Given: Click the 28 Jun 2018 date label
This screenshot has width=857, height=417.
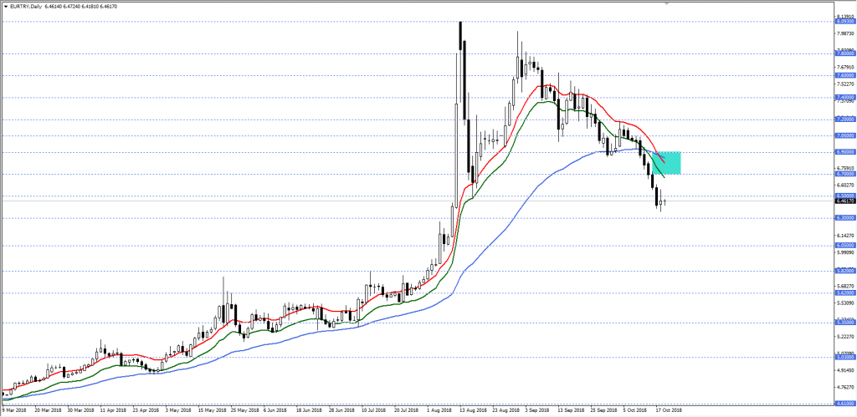Looking at the screenshot, I should pyautogui.click(x=343, y=409).
